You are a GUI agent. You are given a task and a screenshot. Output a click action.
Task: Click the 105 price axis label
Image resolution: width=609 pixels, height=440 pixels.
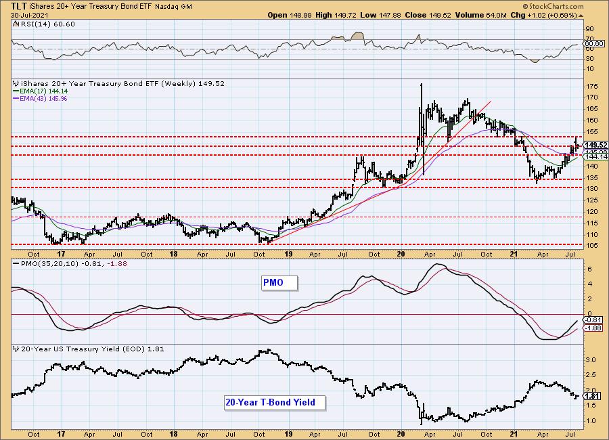click(x=592, y=246)
